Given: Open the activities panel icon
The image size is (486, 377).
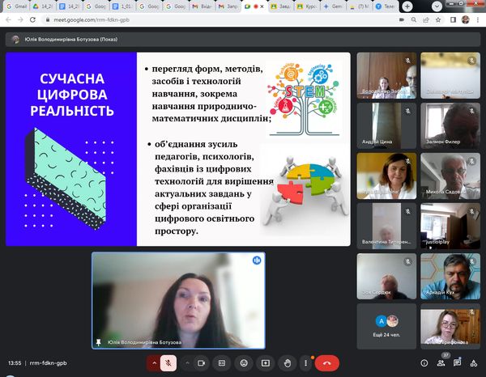Looking at the screenshot, I should (x=475, y=363).
